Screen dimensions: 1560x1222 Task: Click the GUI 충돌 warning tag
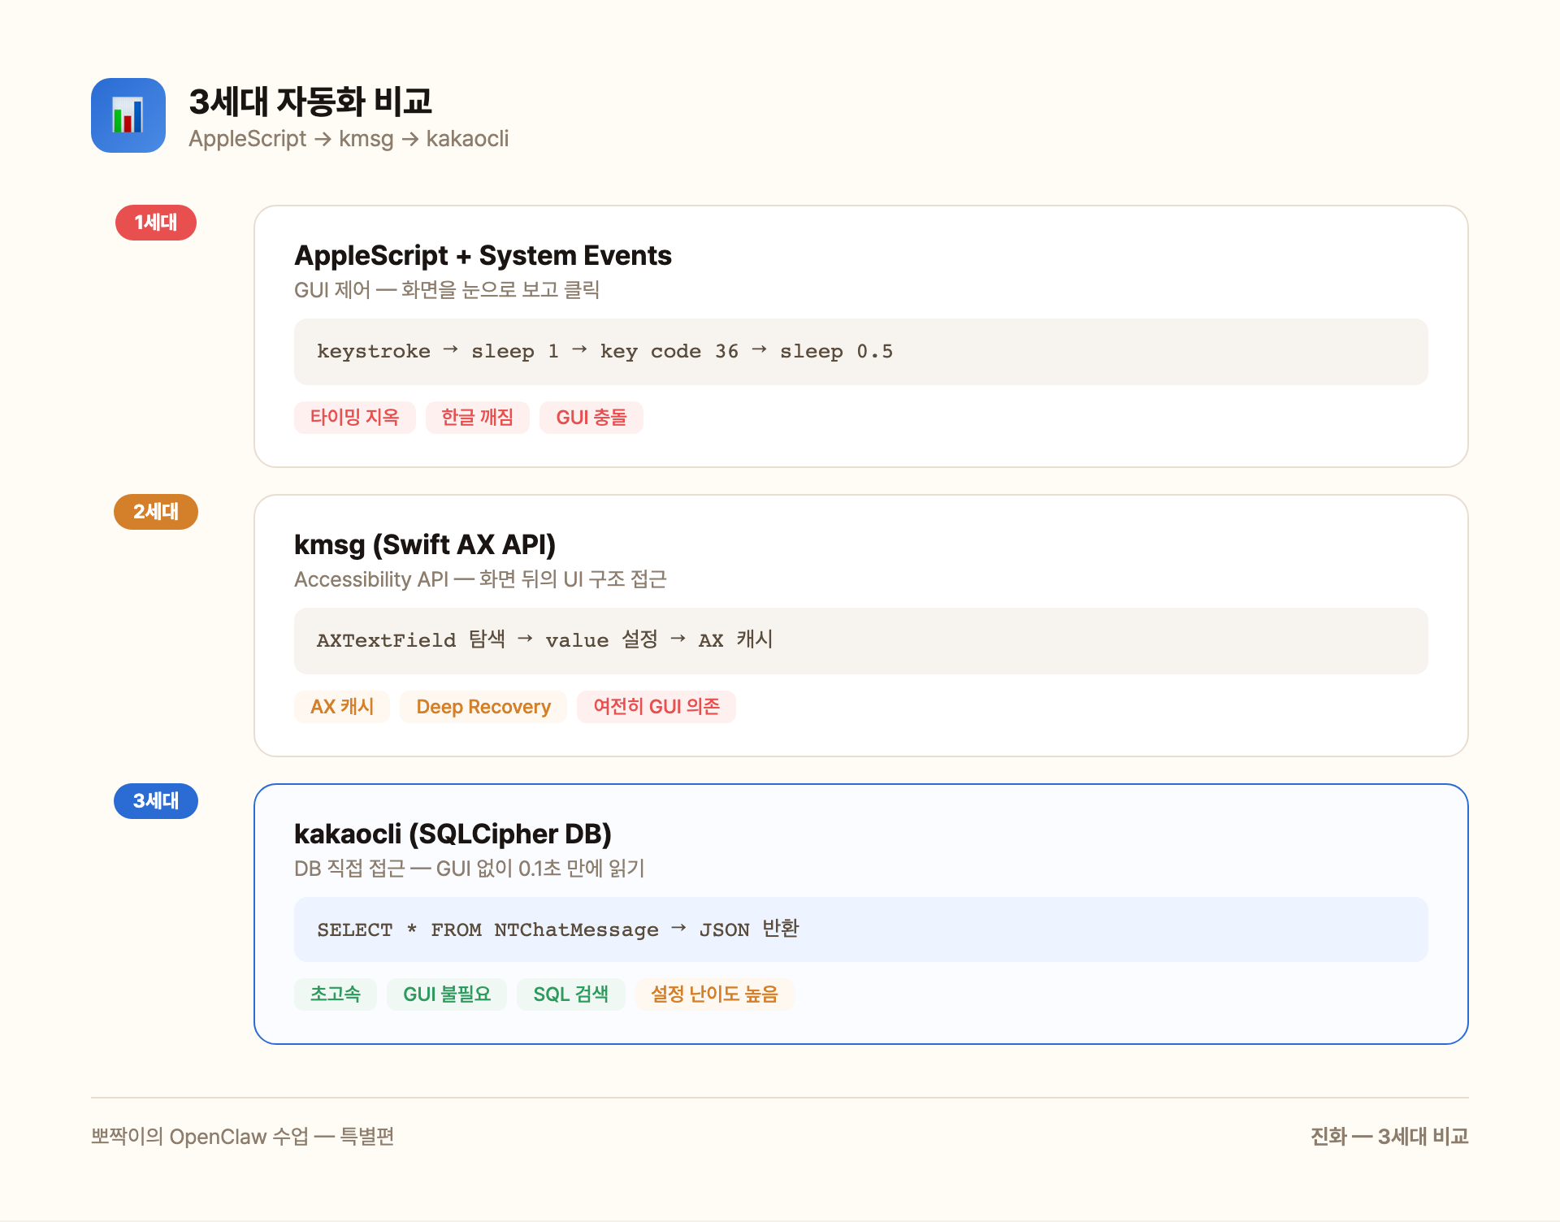point(591,417)
